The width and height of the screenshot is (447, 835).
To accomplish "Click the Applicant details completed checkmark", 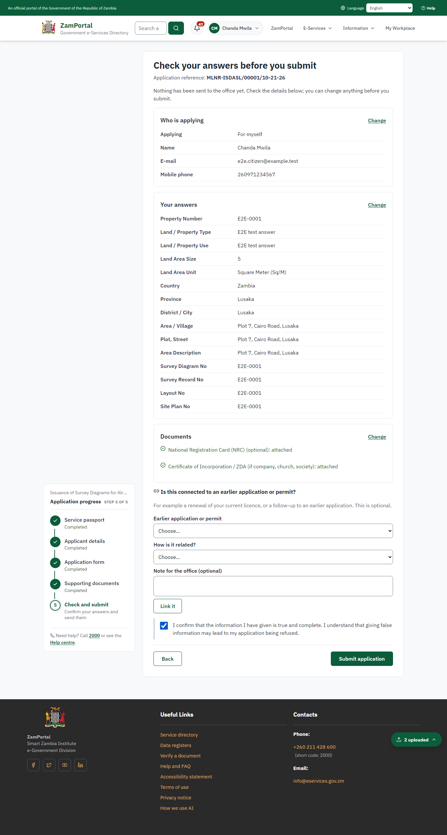I will 55,542.
